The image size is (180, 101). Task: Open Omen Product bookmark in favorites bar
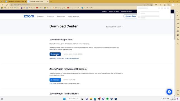pyautogui.click(x=87, y=8)
